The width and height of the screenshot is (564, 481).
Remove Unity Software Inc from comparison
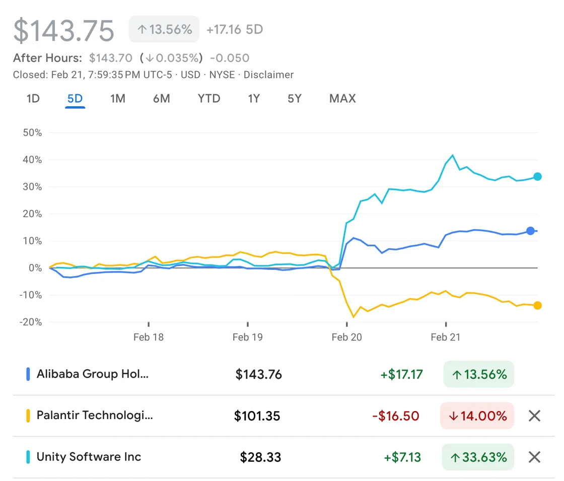pos(534,457)
